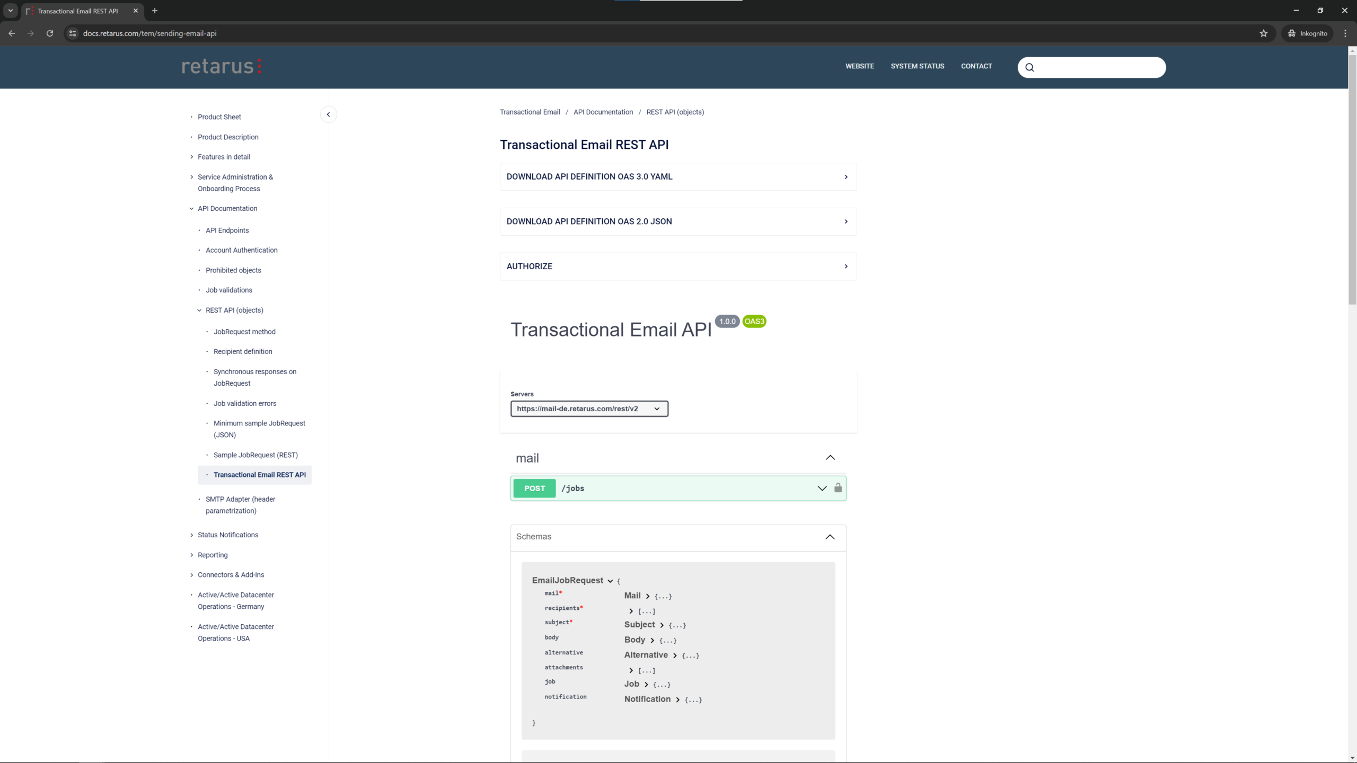Open Recipient definition page
This screenshot has width=1357, height=763.
coord(243,351)
